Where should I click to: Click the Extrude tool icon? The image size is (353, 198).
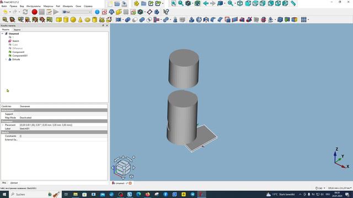coord(191,20)
